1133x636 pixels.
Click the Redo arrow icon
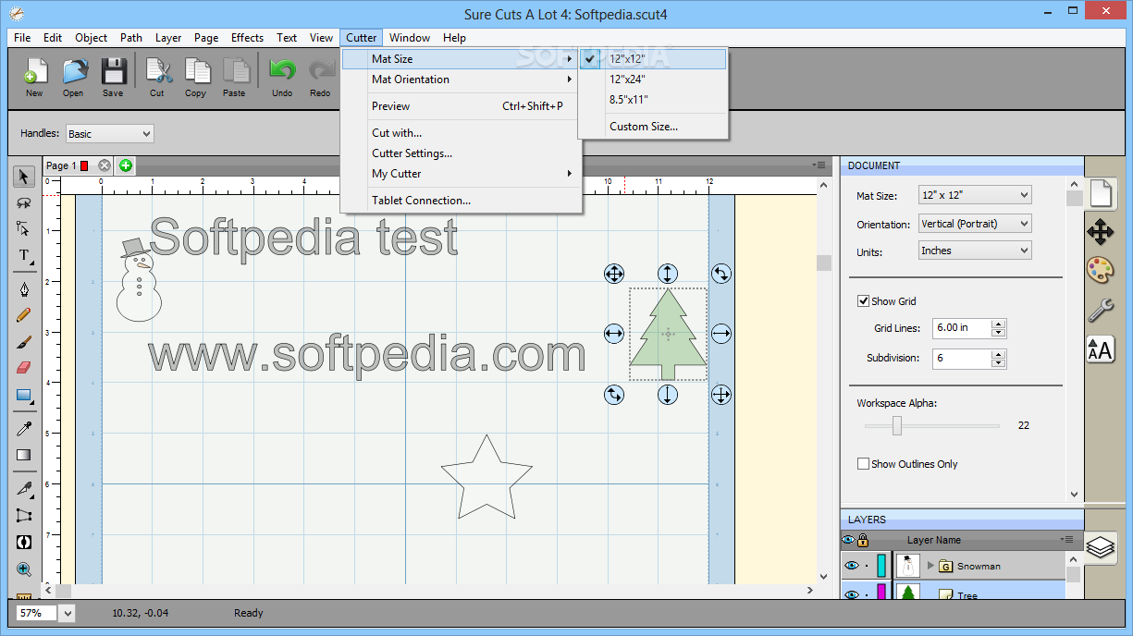[321, 72]
